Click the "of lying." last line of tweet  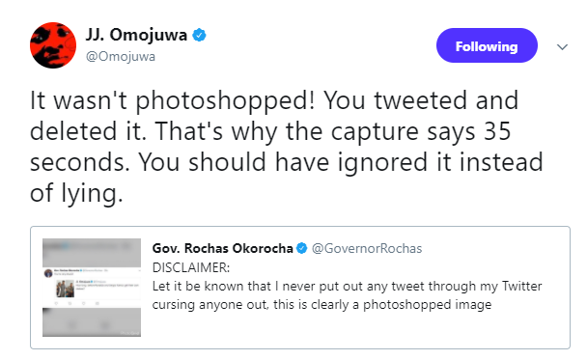(x=76, y=194)
